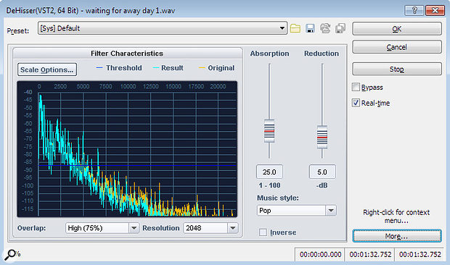Confirm with the OK button
Screen dimensions: 450x265
(x=397, y=29)
